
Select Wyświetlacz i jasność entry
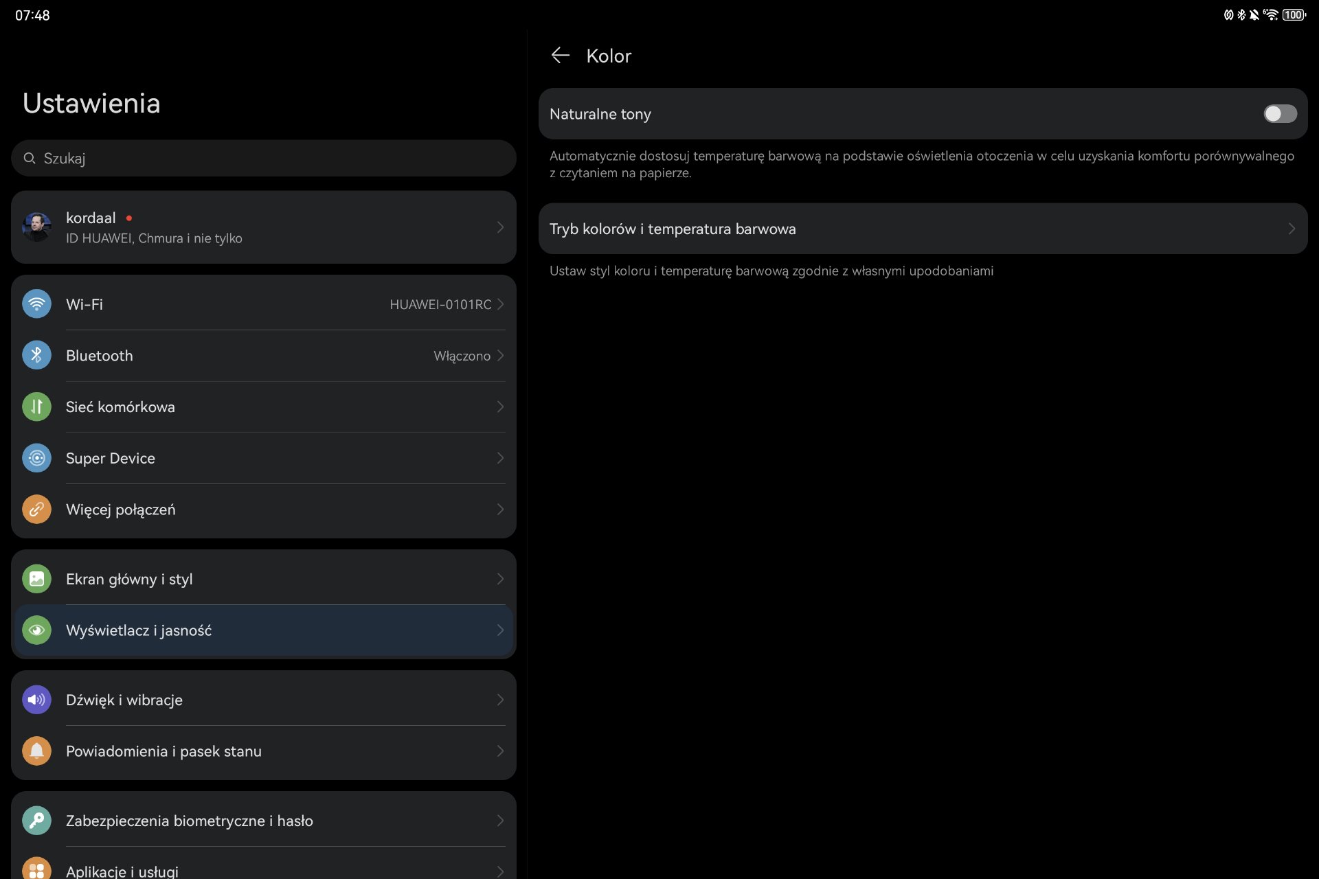(264, 630)
